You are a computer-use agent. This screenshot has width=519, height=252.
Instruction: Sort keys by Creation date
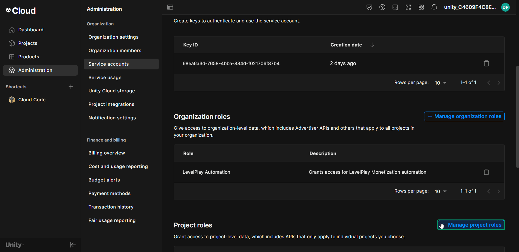(346, 45)
